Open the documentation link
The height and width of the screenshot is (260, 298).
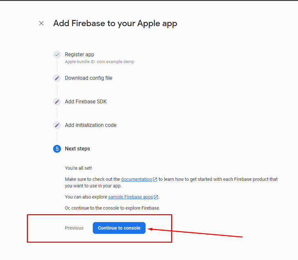pyautogui.click(x=136, y=179)
